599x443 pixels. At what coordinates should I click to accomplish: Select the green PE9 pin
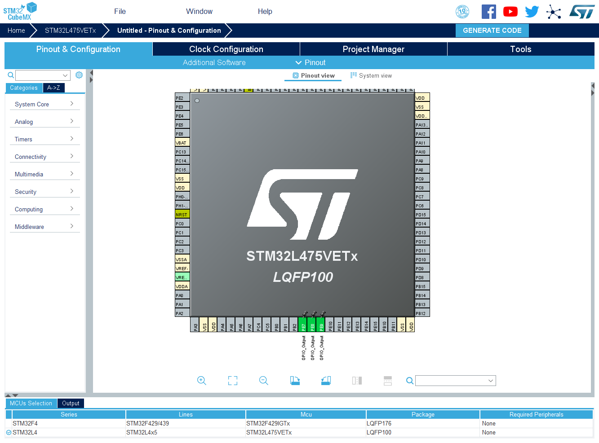[x=321, y=325]
